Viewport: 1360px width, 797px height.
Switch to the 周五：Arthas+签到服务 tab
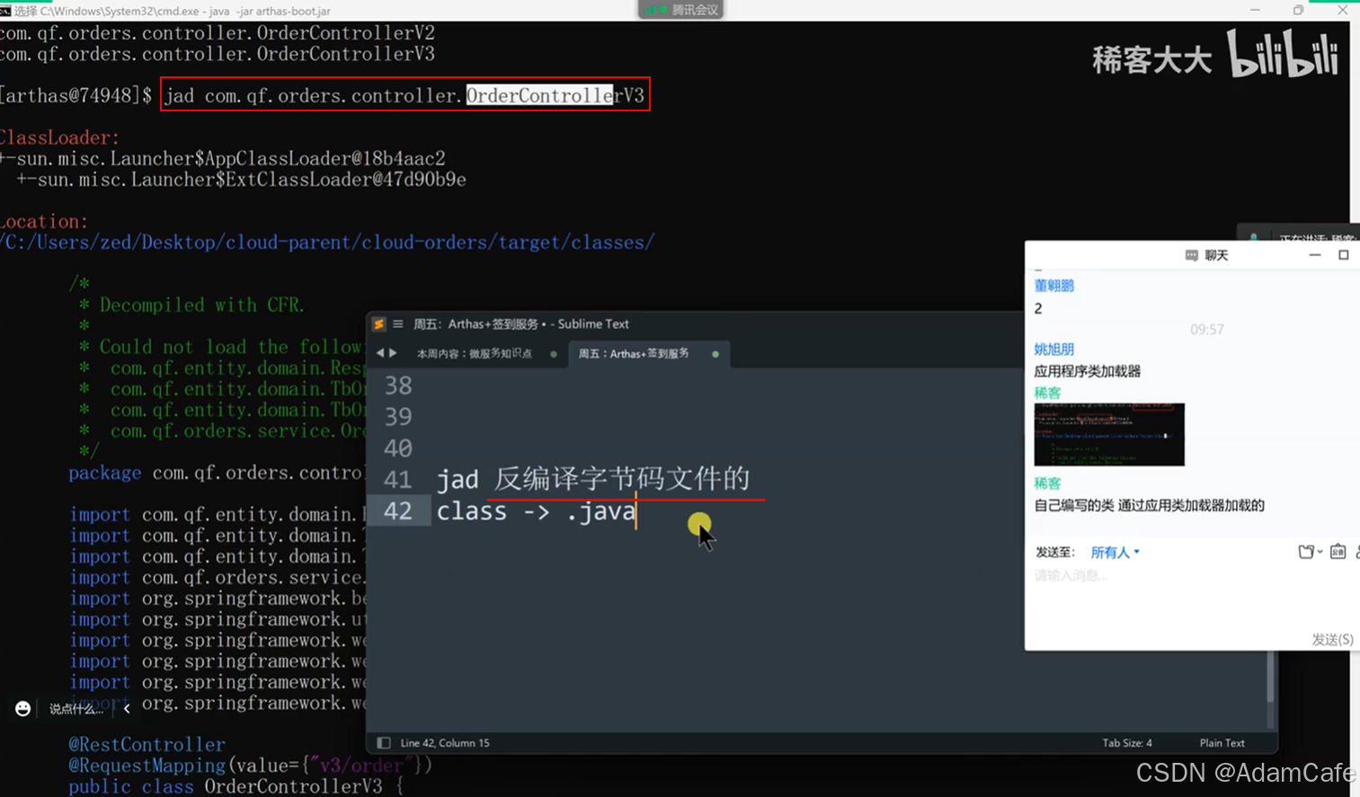634,354
